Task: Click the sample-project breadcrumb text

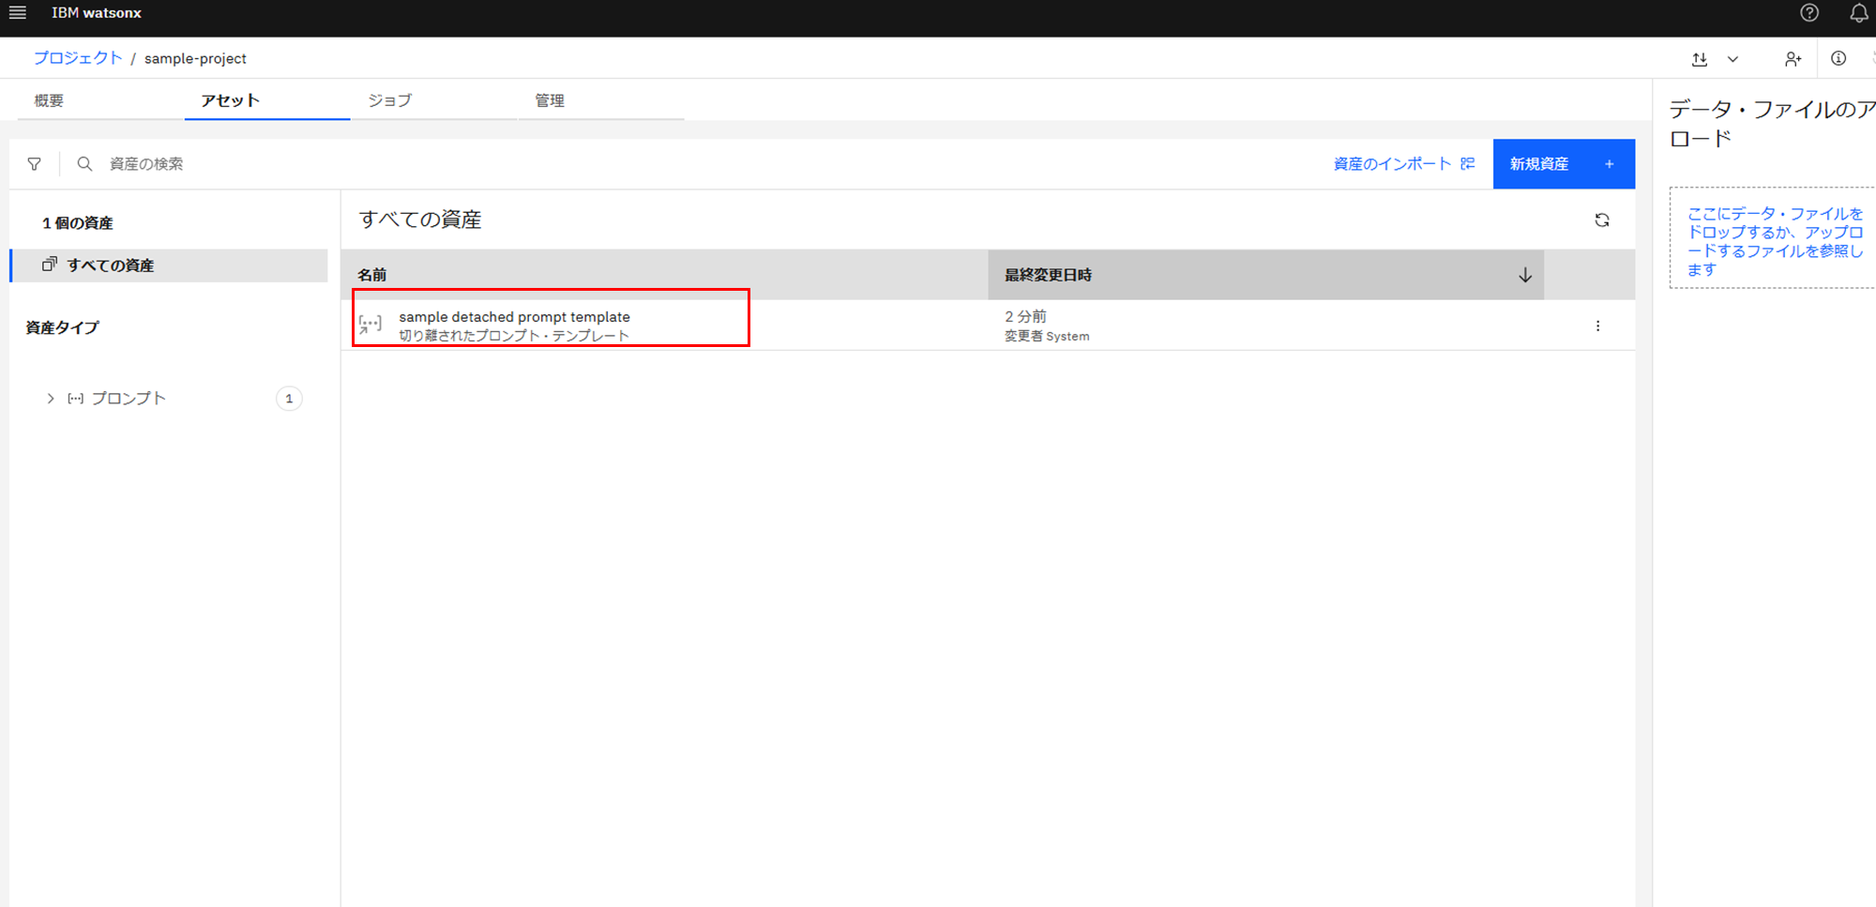Action: [195, 58]
